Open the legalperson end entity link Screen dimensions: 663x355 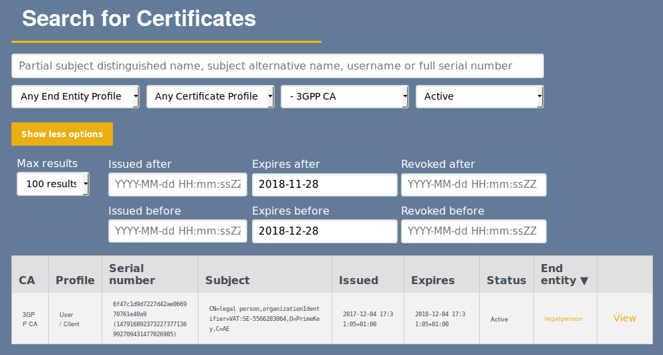pyautogui.click(x=563, y=319)
